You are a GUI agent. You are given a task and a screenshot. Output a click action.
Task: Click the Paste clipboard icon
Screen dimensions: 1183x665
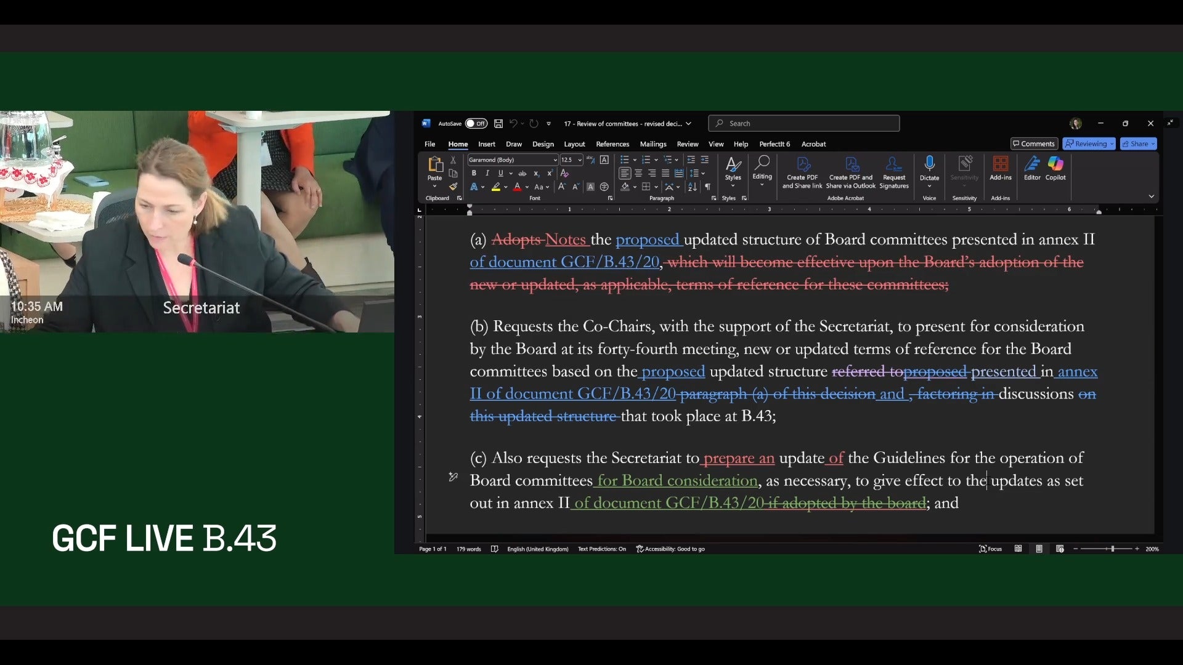pos(435,164)
